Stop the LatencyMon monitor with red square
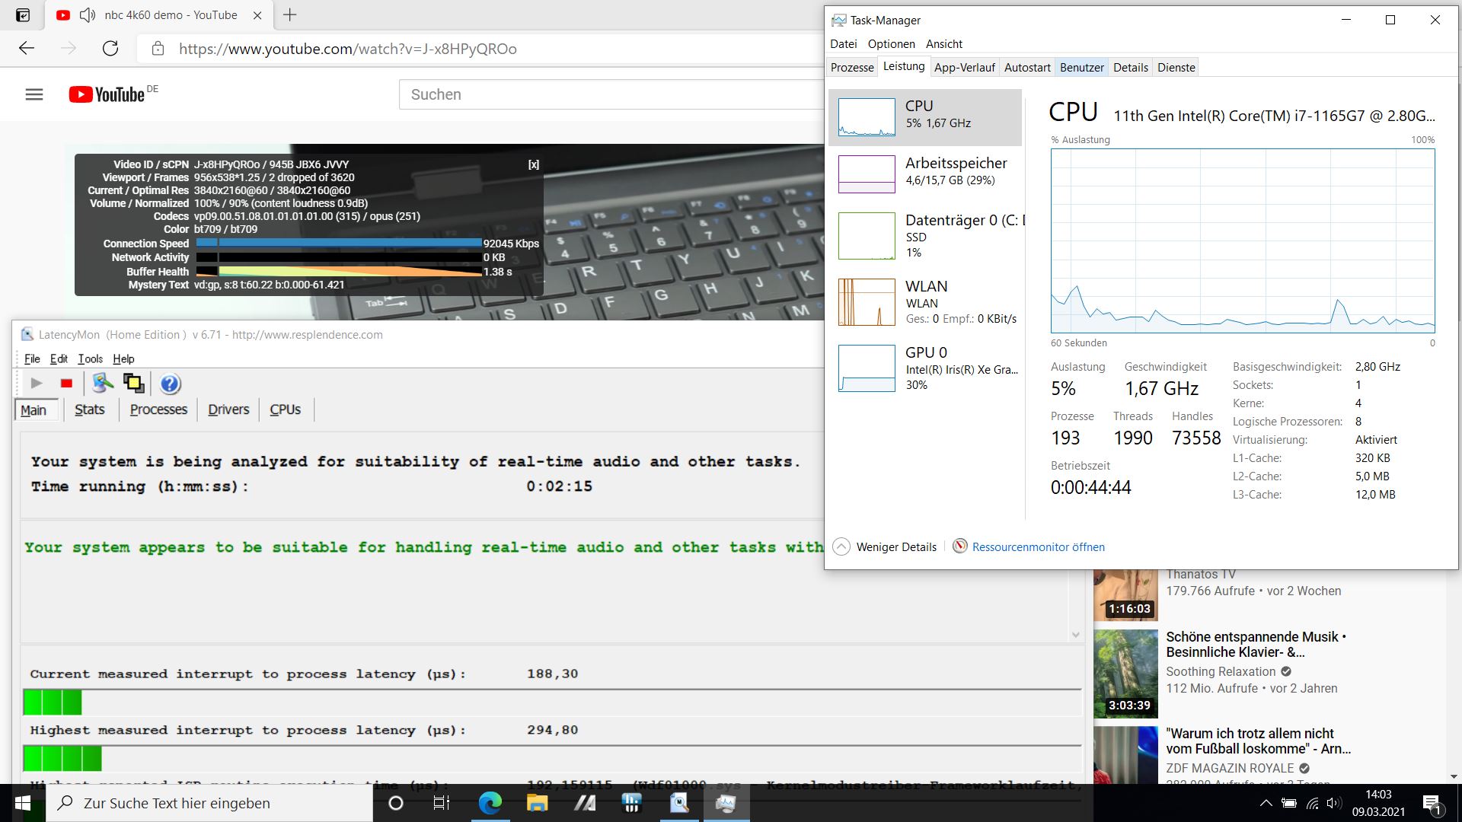This screenshot has width=1462, height=822. pyautogui.click(x=66, y=384)
